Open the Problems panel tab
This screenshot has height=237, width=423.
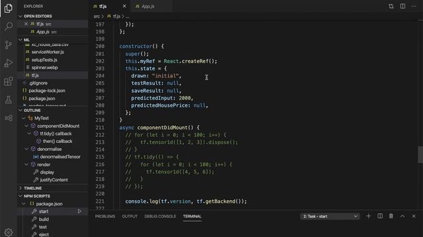click(x=105, y=217)
